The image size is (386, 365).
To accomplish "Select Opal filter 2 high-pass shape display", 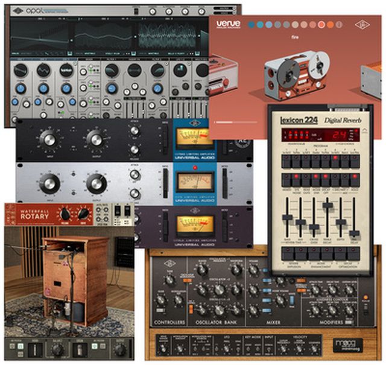I will (157, 71).
